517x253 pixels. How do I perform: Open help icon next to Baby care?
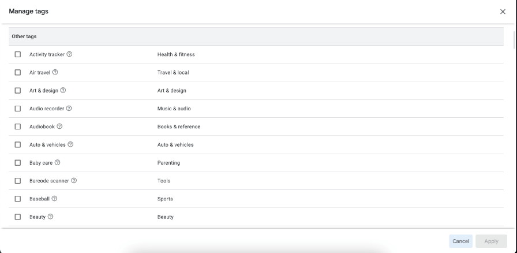57,162
